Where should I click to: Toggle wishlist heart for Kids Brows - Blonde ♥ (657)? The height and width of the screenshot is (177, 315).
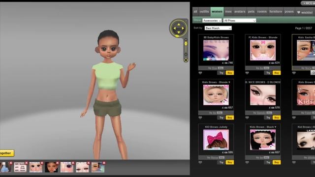click(200, 118)
